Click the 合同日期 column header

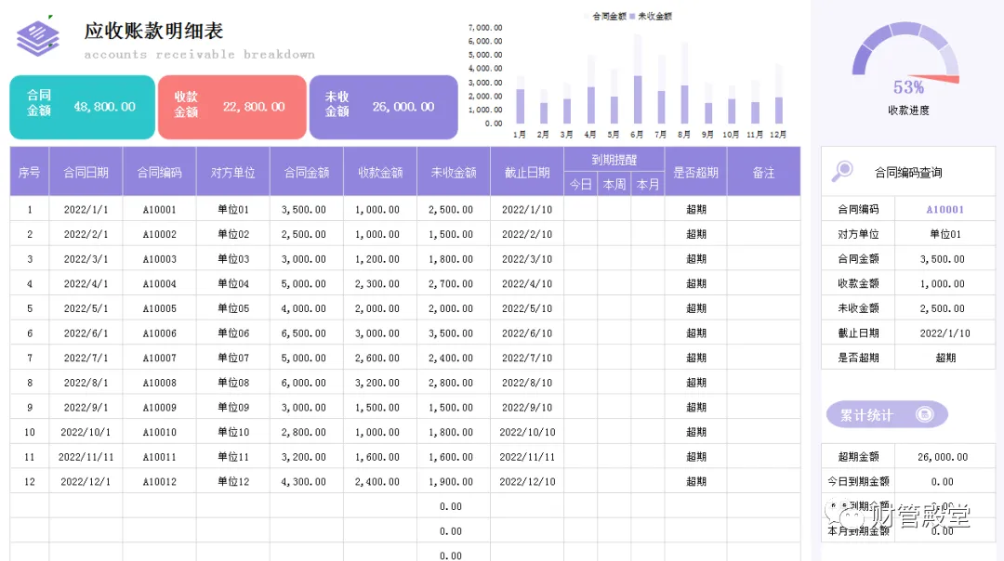(x=86, y=172)
